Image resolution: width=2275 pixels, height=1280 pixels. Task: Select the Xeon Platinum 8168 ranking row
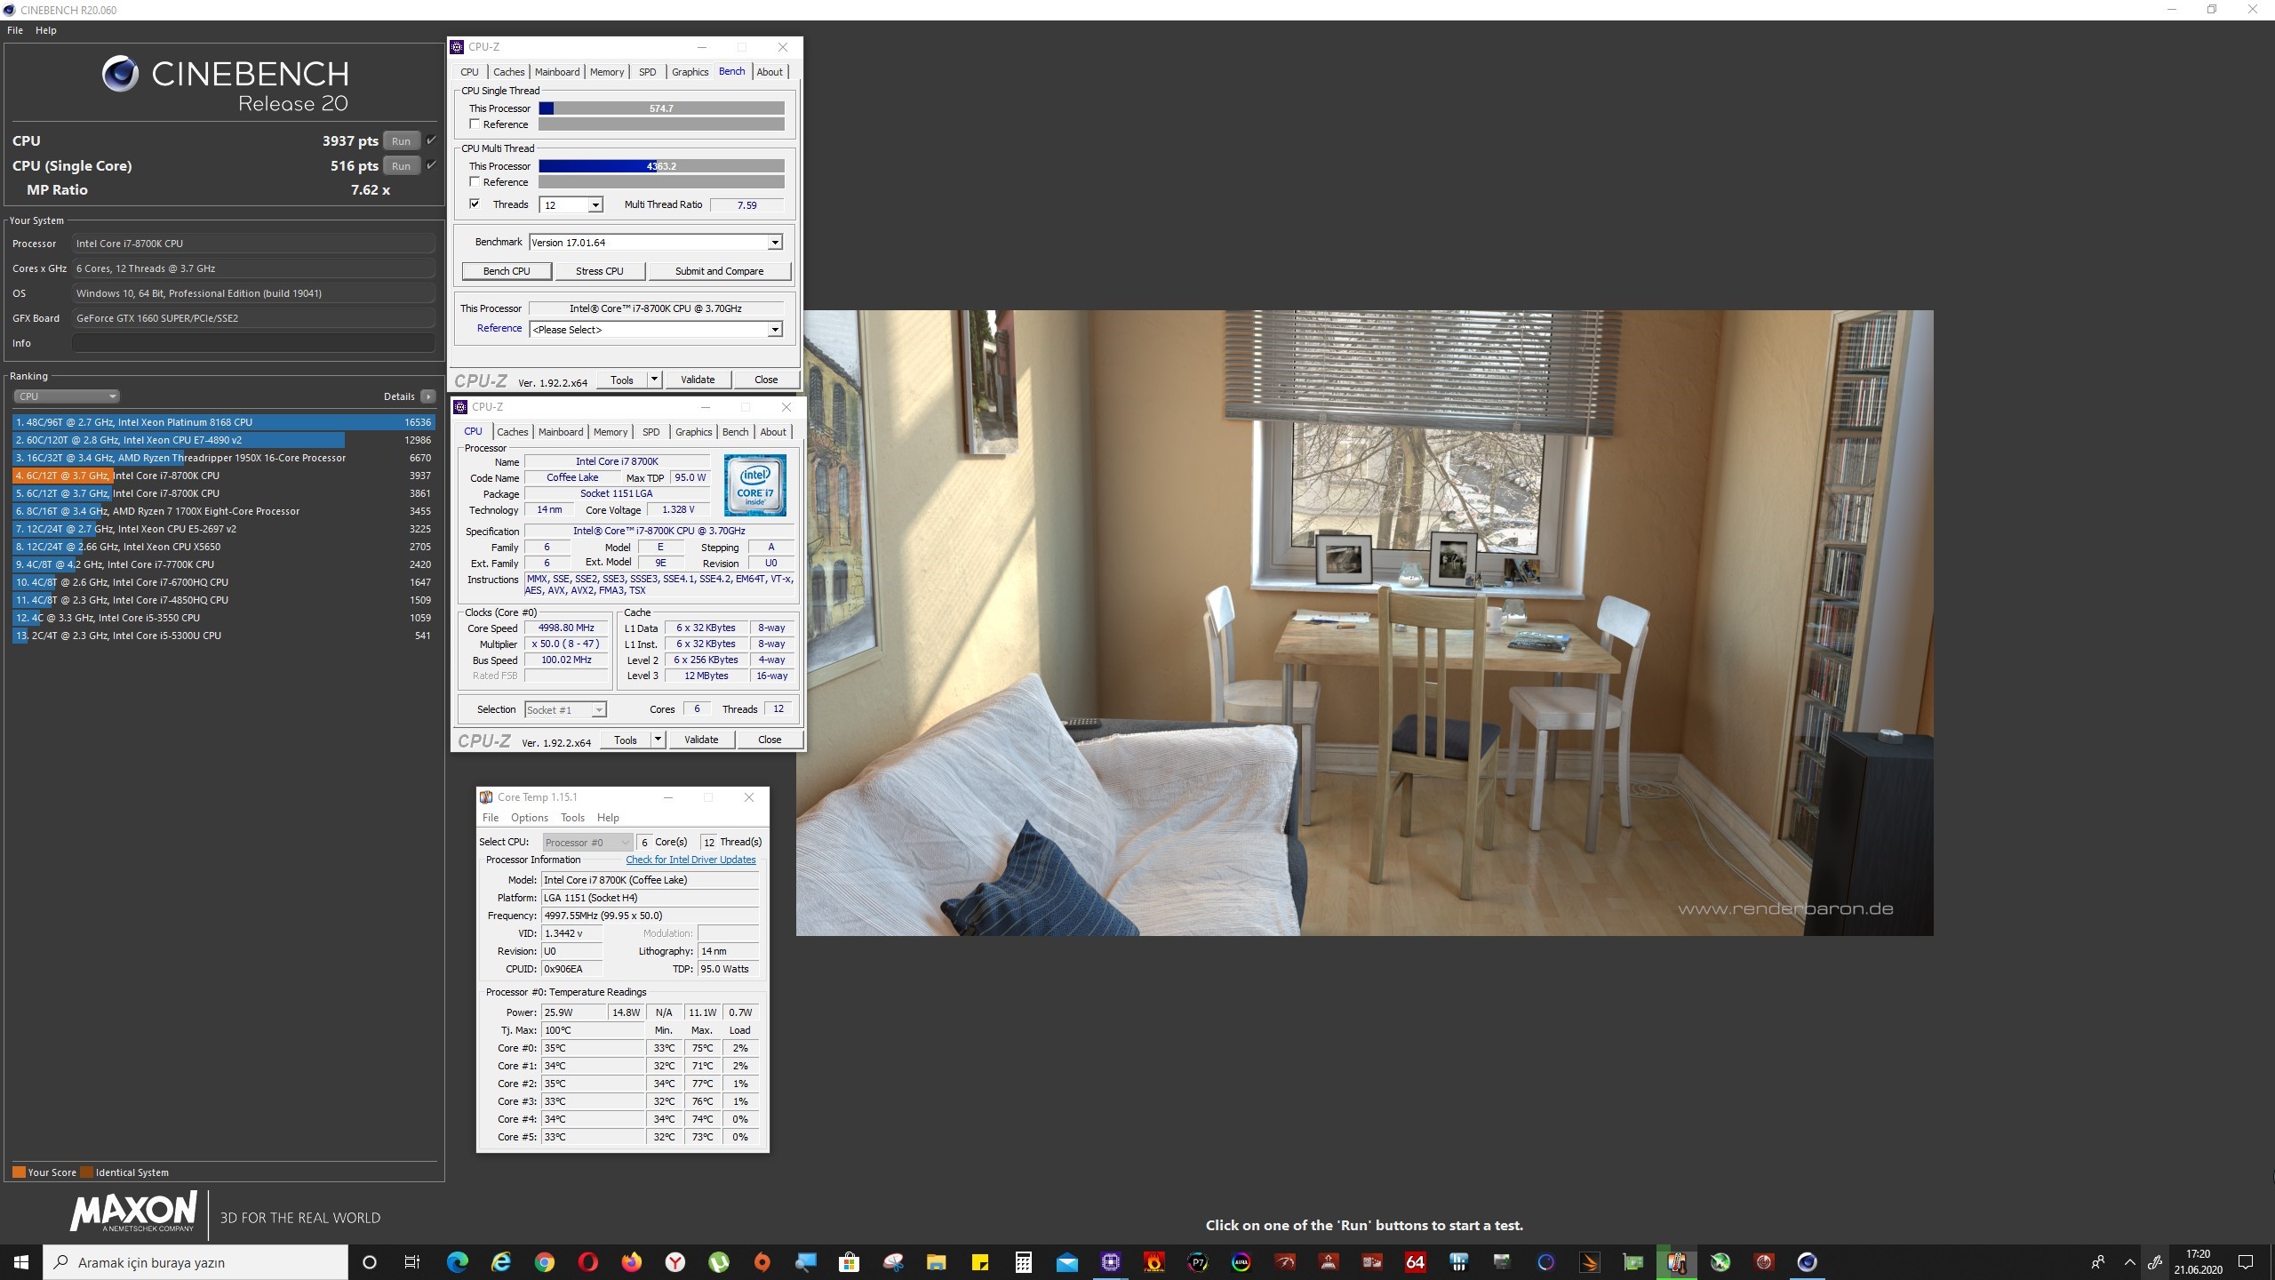point(223,422)
